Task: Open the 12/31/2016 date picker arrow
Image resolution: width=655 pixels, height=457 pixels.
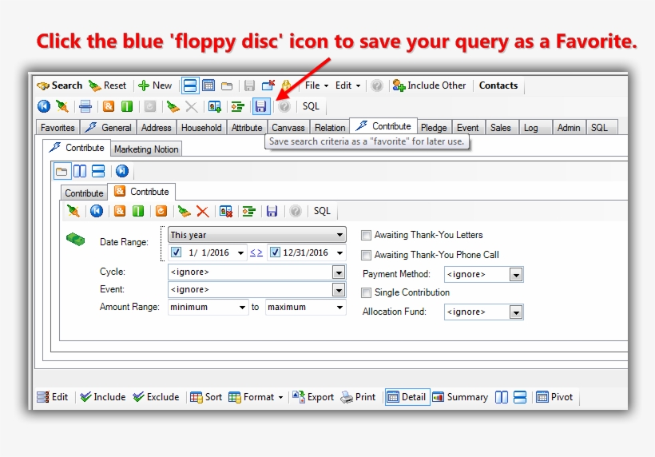Action: pos(339,252)
